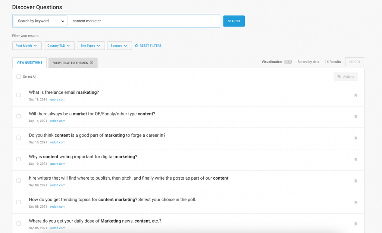The height and width of the screenshot is (233, 382).
Task: Check the Select All checkbox
Action: tap(19, 77)
